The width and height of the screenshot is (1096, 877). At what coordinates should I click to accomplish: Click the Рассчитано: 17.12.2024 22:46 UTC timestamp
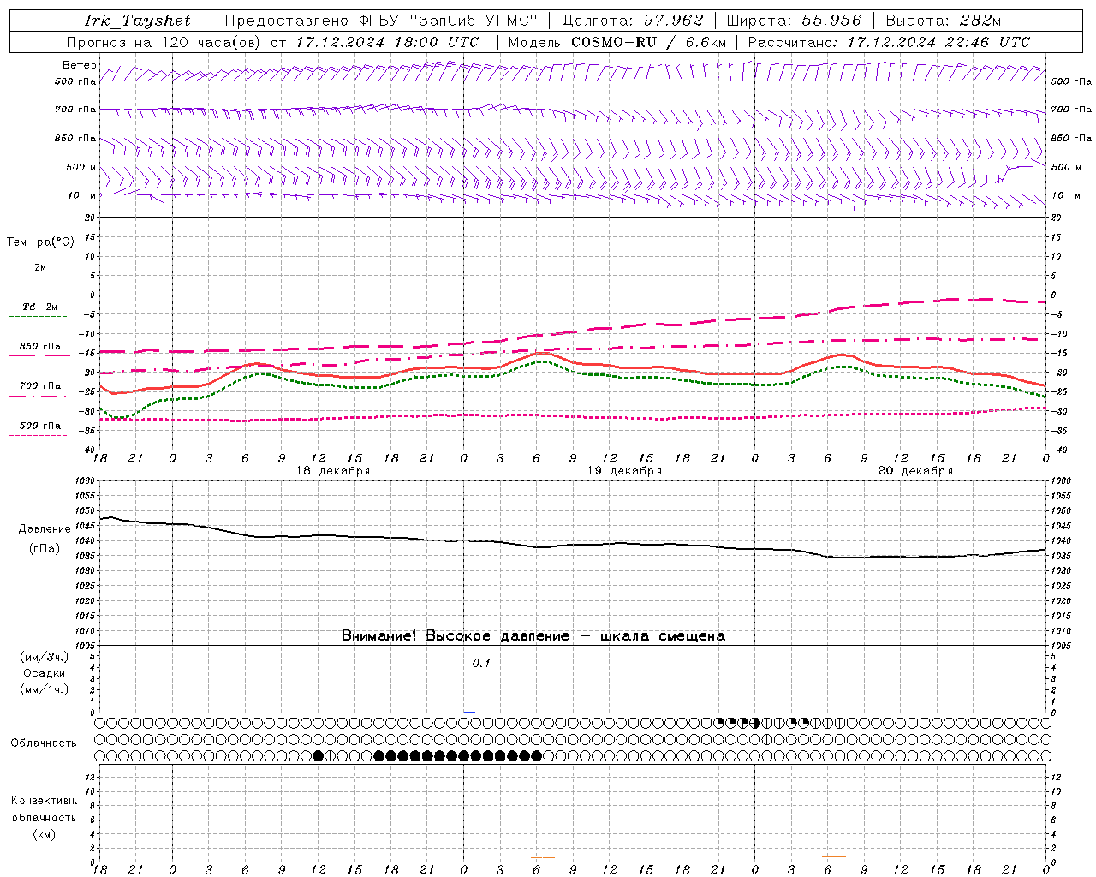889,42
